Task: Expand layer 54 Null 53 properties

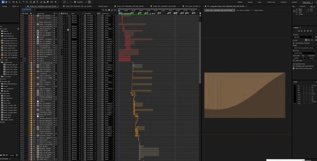Action: pos(29,116)
